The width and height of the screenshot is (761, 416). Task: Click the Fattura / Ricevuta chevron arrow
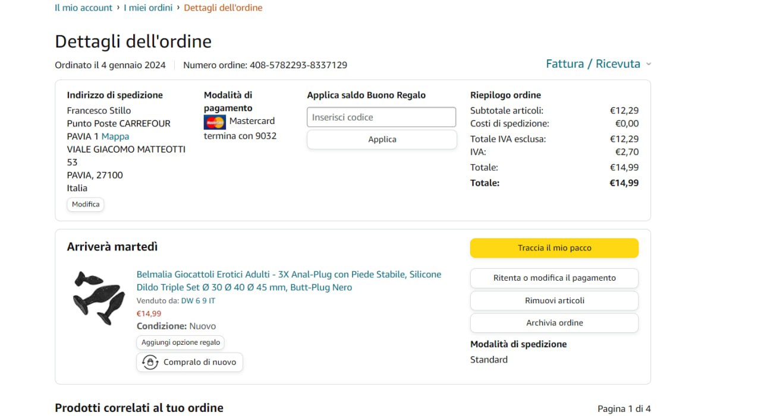pyautogui.click(x=649, y=64)
